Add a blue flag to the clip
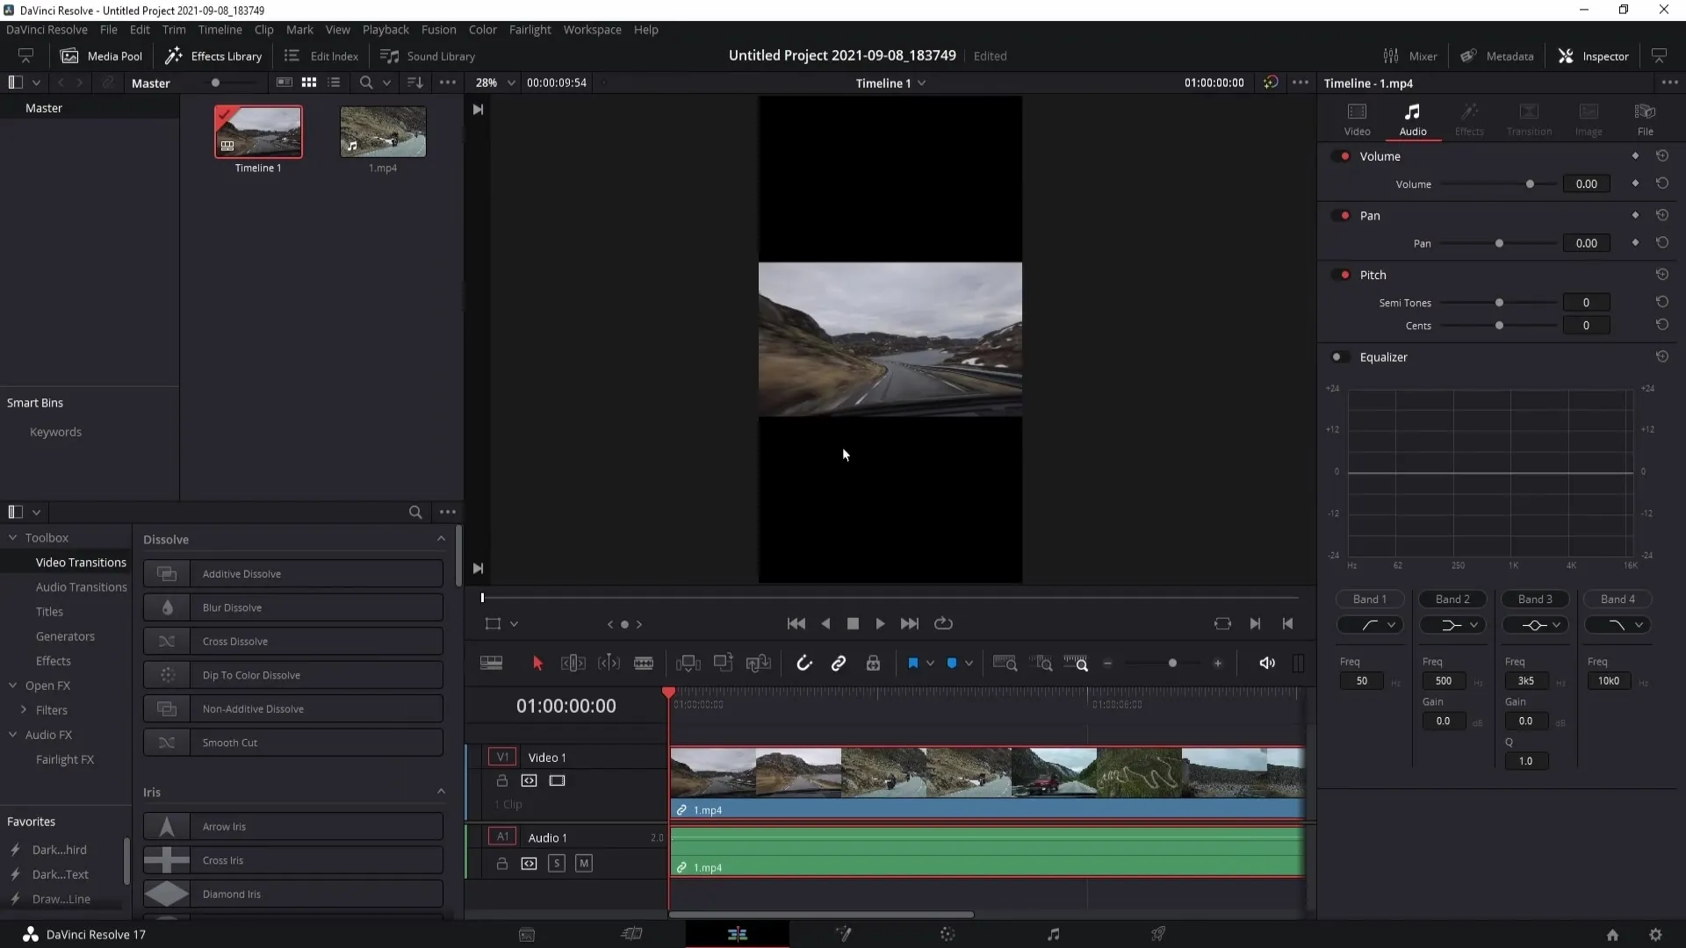Image resolution: width=1686 pixels, height=948 pixels. [x=912, y=664]
